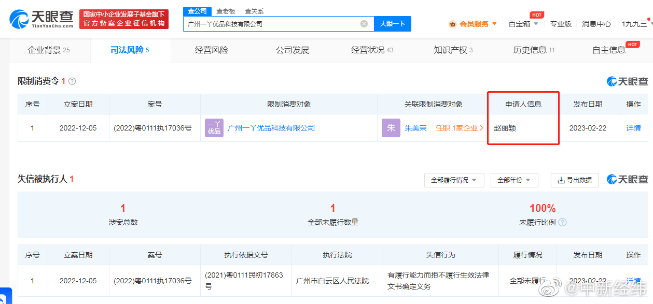Click the 导出数据 export button

[575, 180]
